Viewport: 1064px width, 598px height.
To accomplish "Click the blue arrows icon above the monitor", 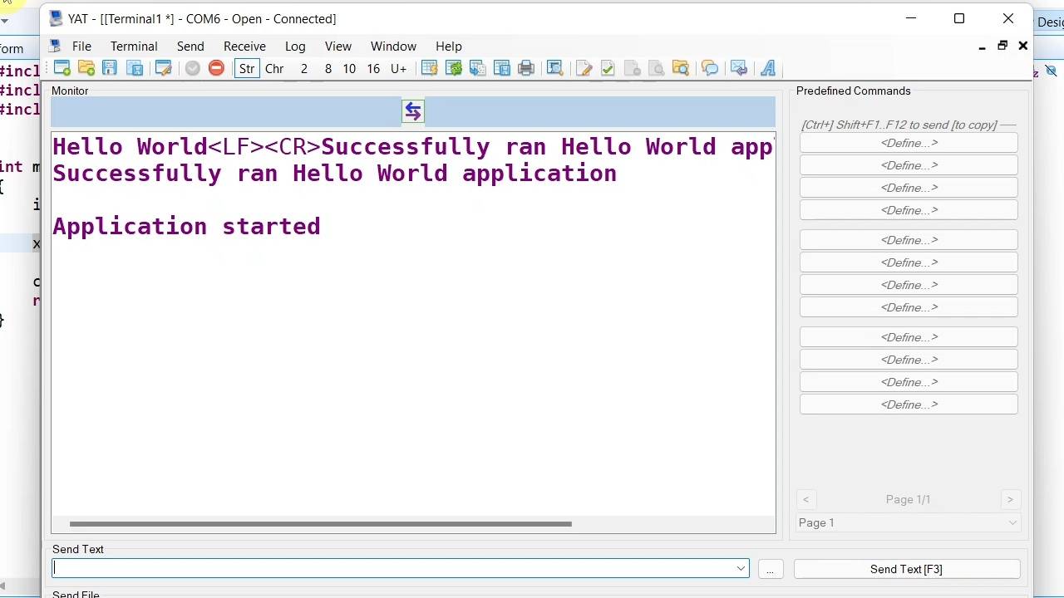I will 413,111.
